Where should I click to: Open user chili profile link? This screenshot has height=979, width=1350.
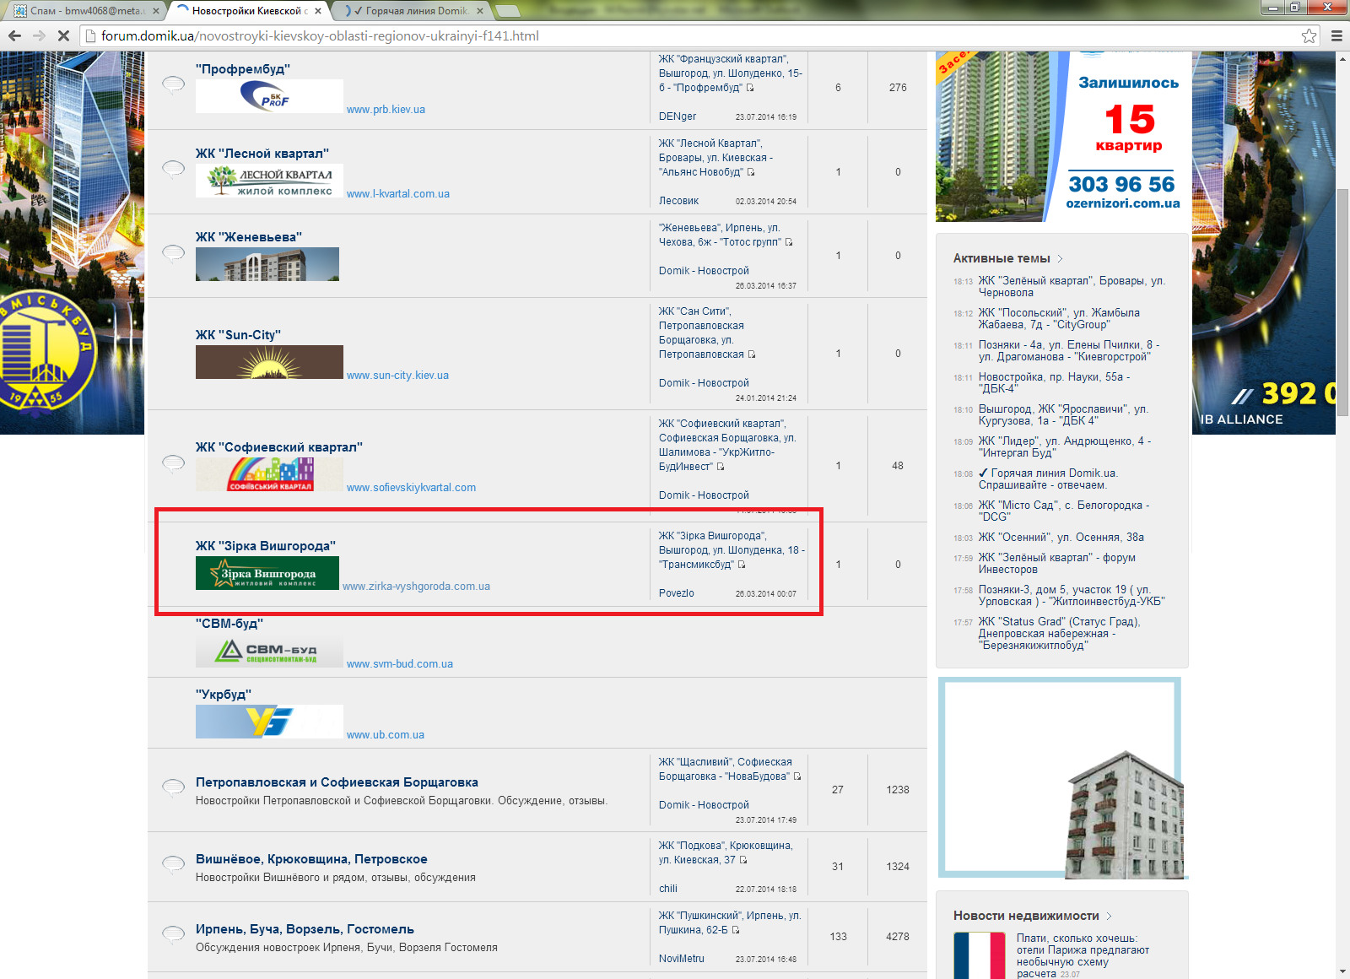pos(668,889)
